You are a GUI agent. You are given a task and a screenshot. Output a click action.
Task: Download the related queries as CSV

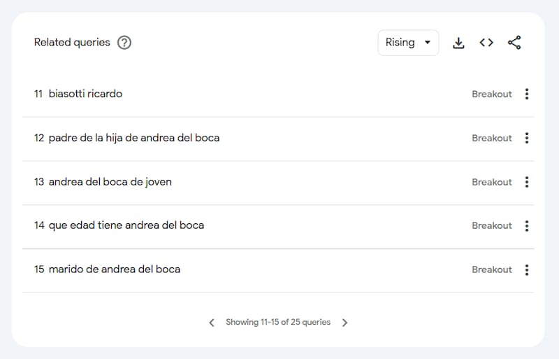(x=458, y=43)
